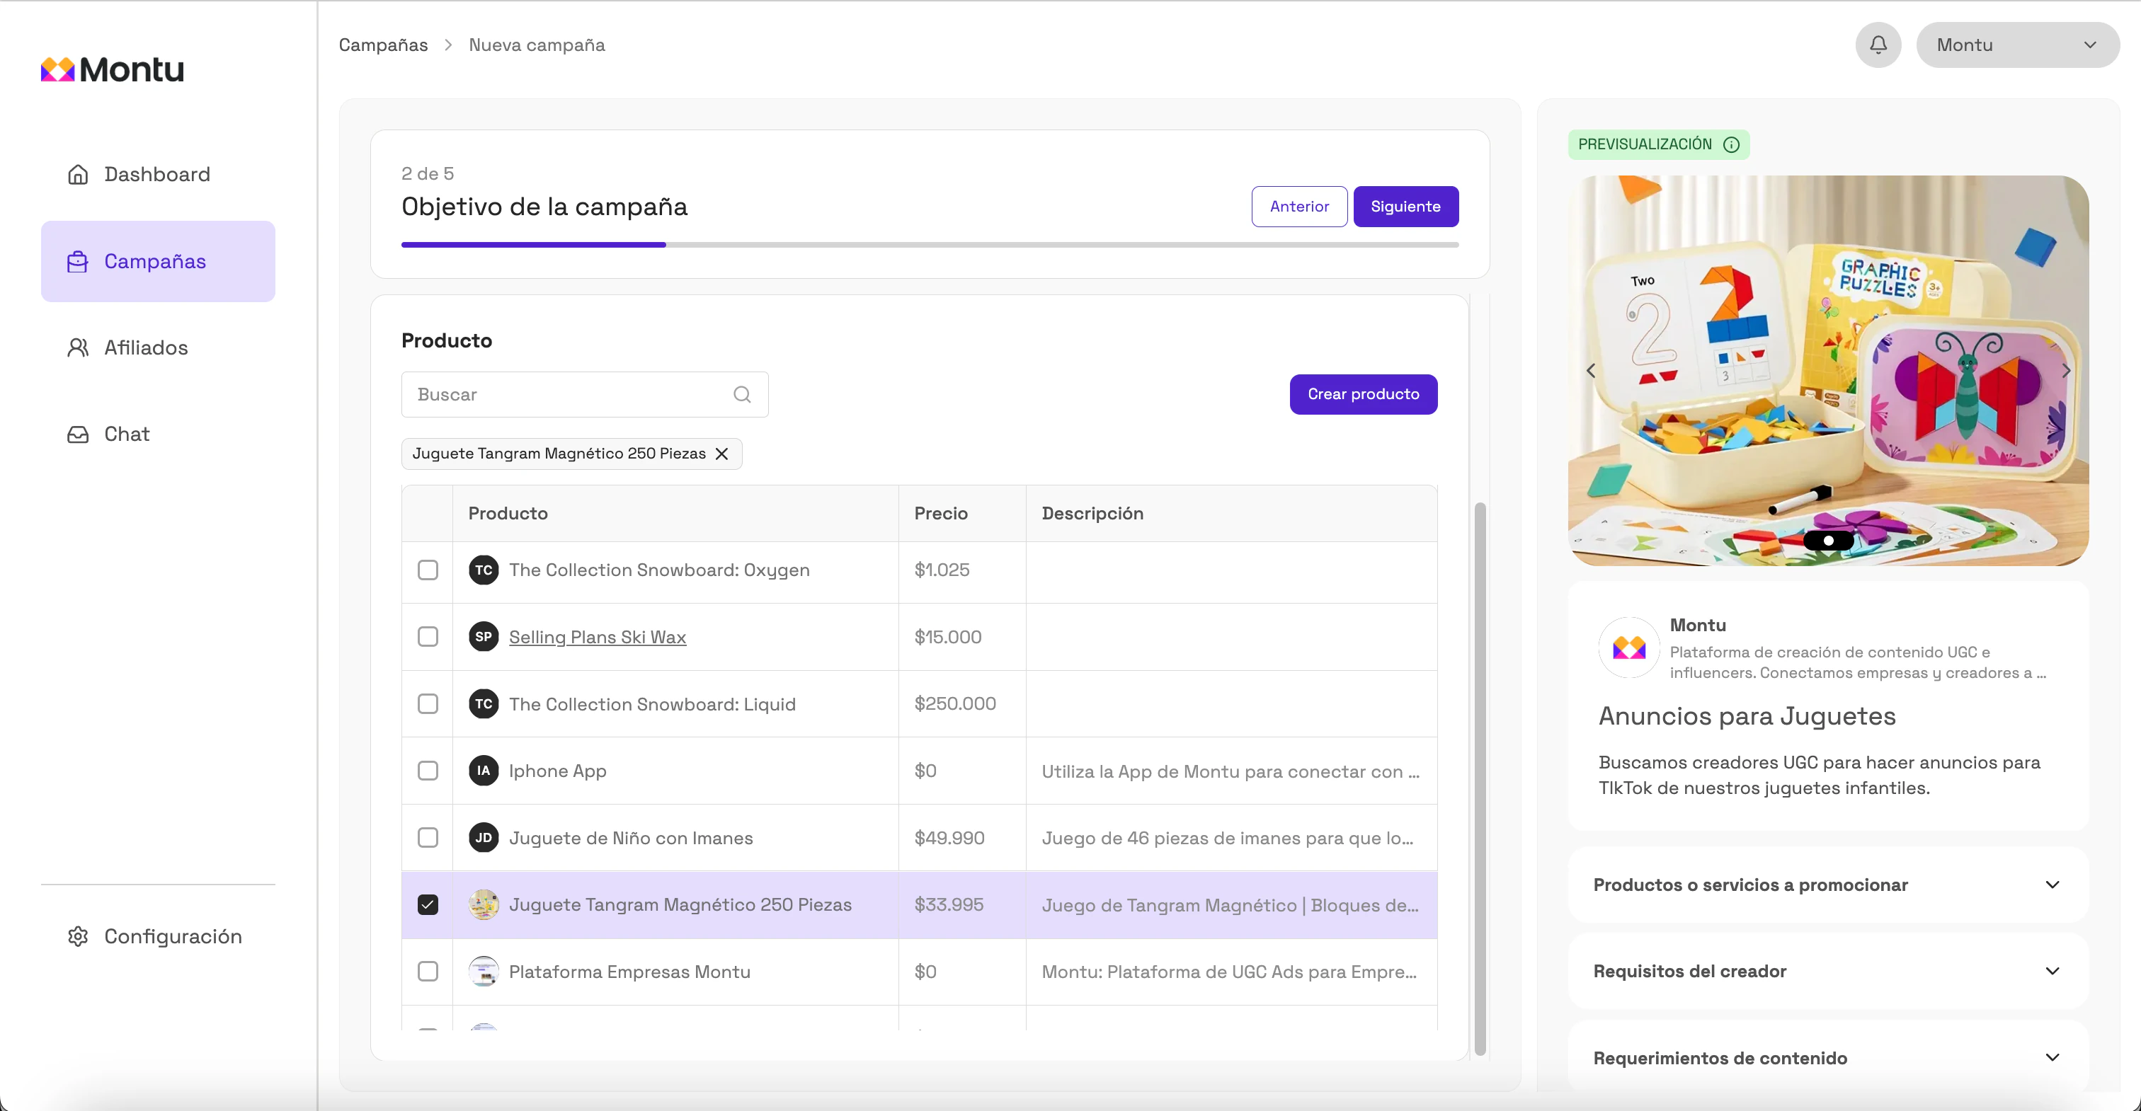Expand Requerimientos de contenido section
This screenshot has height=1111, width=2141.
click(x=1827, y=1058)
